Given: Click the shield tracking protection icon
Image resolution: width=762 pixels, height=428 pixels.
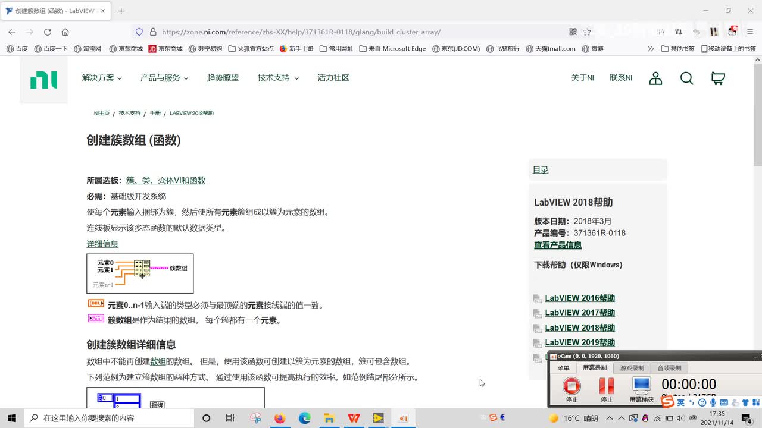Looking at the screenshot, I should [x=139, y=32].
